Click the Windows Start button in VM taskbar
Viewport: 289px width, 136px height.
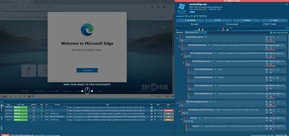tap(3, 96)
